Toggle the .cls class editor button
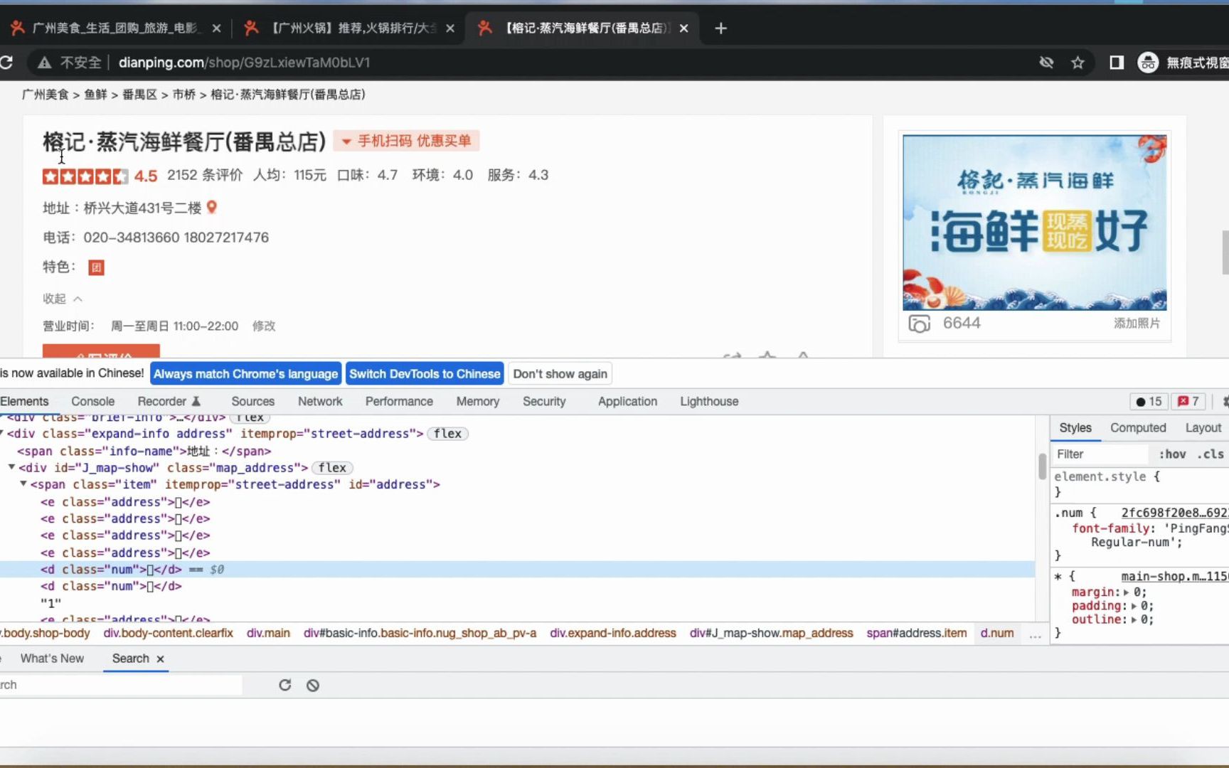This screenshot has width=1229, height=768. 1210,454
